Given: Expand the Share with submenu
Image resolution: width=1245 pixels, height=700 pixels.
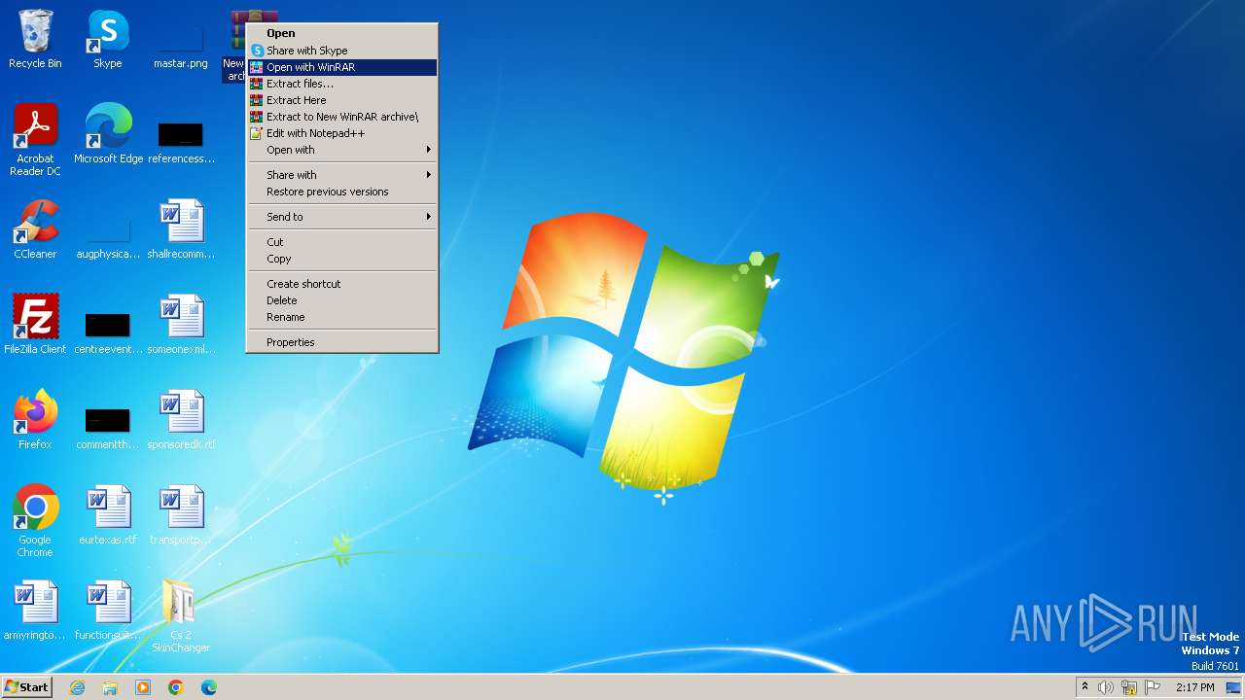Looking at the screenshot, I should 341,175.
